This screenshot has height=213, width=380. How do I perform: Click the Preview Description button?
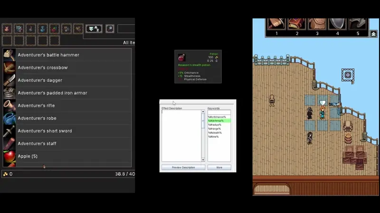183,168
